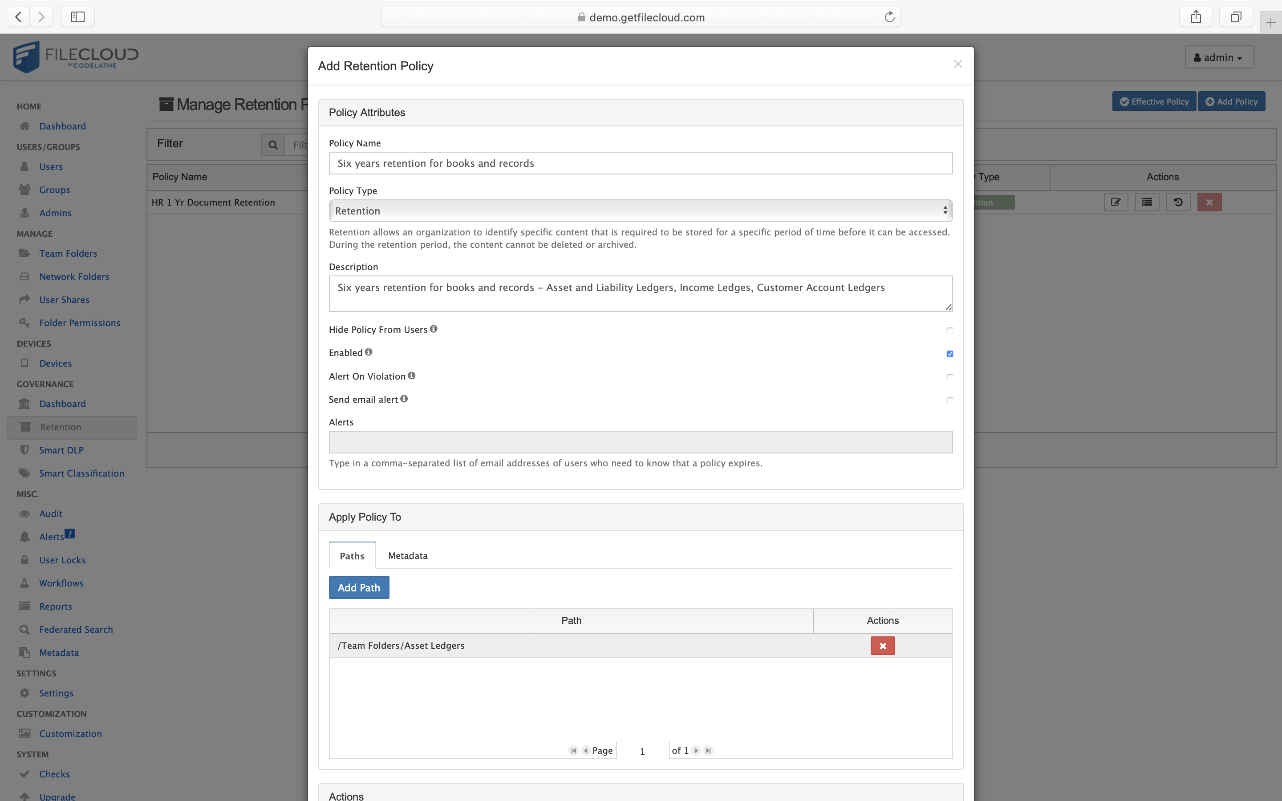Check the Alert On Violation option
Screen dimensions: 1282x801
(x=949, y=377)
